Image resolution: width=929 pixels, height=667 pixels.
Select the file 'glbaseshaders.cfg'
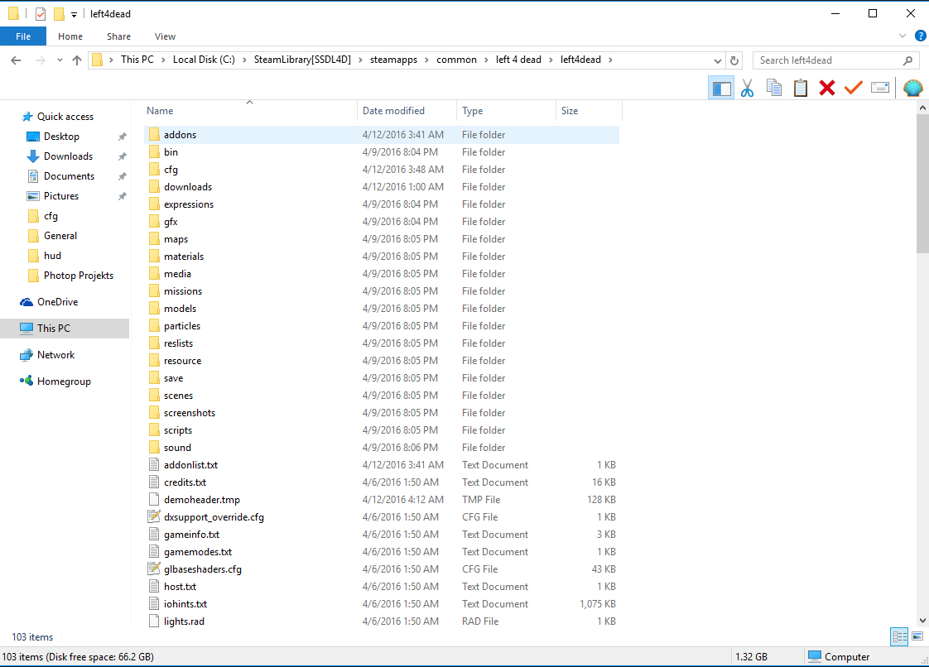pyautogui.click(x=203, y=569)
